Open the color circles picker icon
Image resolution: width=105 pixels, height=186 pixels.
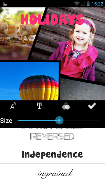(66, 106)
